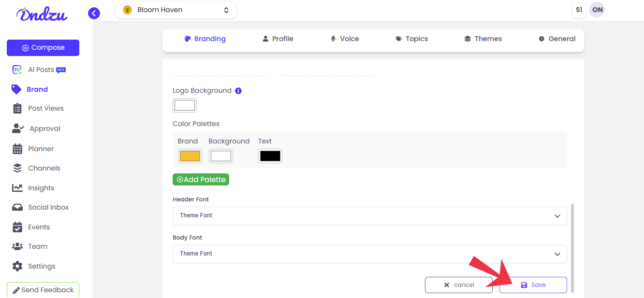Open the Bloom Haven brand selector
Image resolution: width=644 pixels, height=298 pixels.
176,10
